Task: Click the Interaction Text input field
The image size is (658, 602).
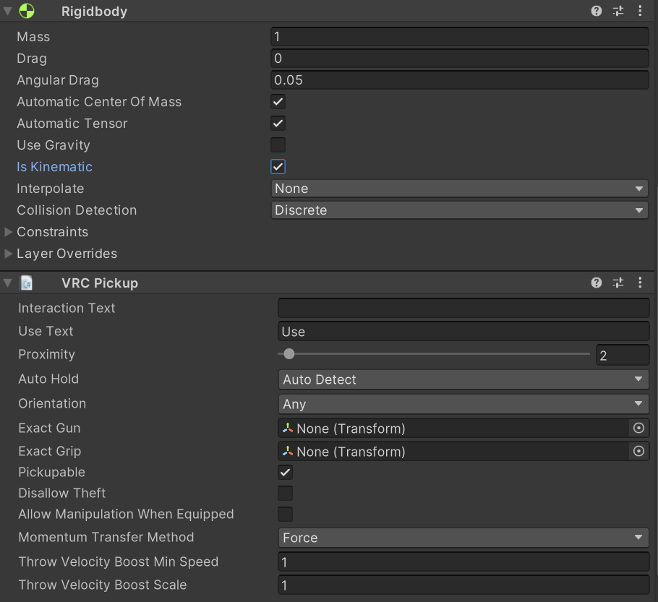Action: pyautogui.click(x=463, y=309)
